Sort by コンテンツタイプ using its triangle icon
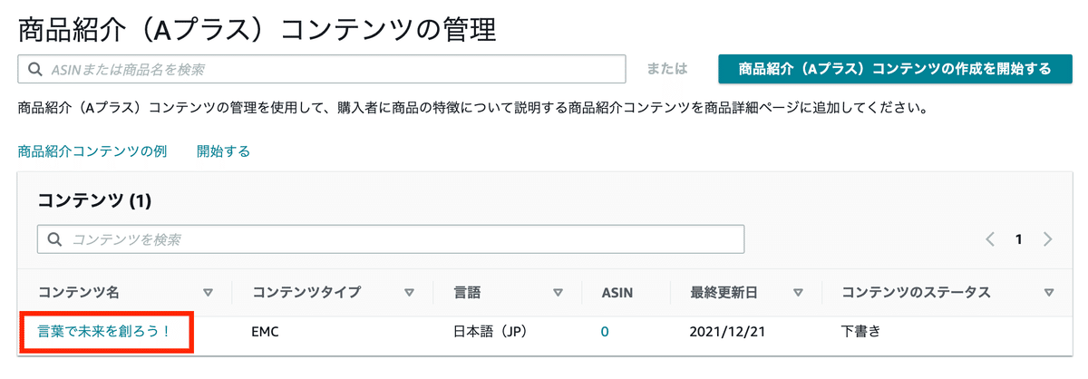This screenshot has height=379, width=1088. pos(409,293)
